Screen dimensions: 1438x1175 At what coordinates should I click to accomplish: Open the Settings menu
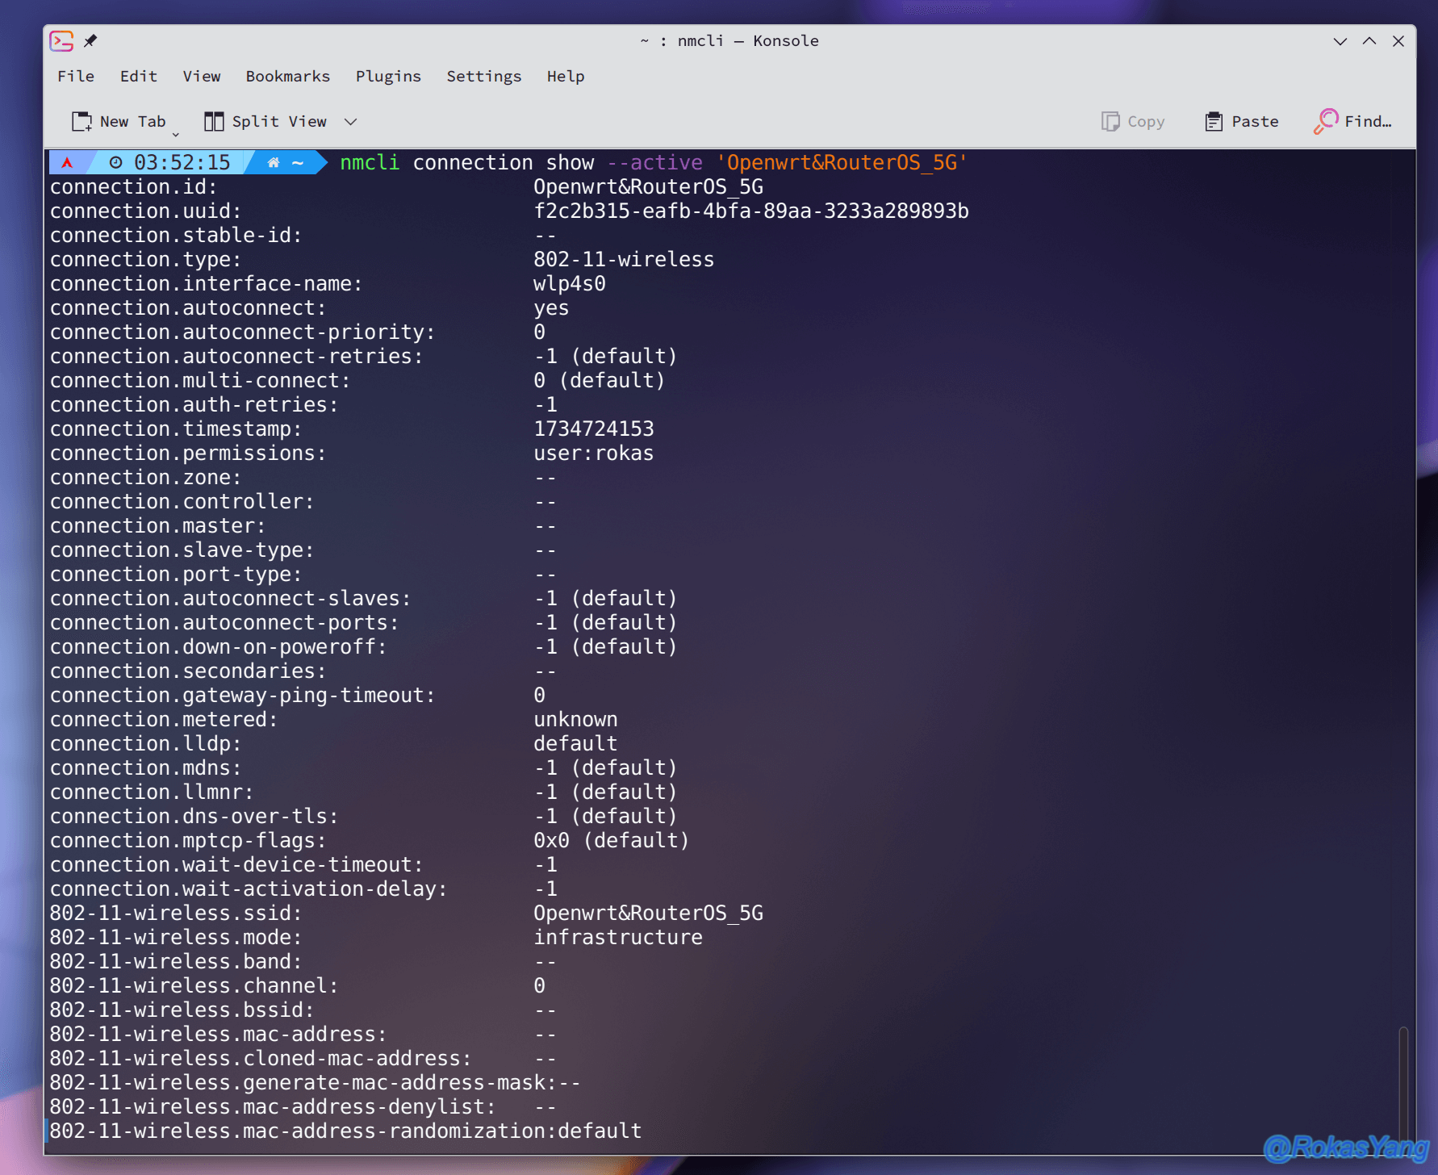coord(484,76)
